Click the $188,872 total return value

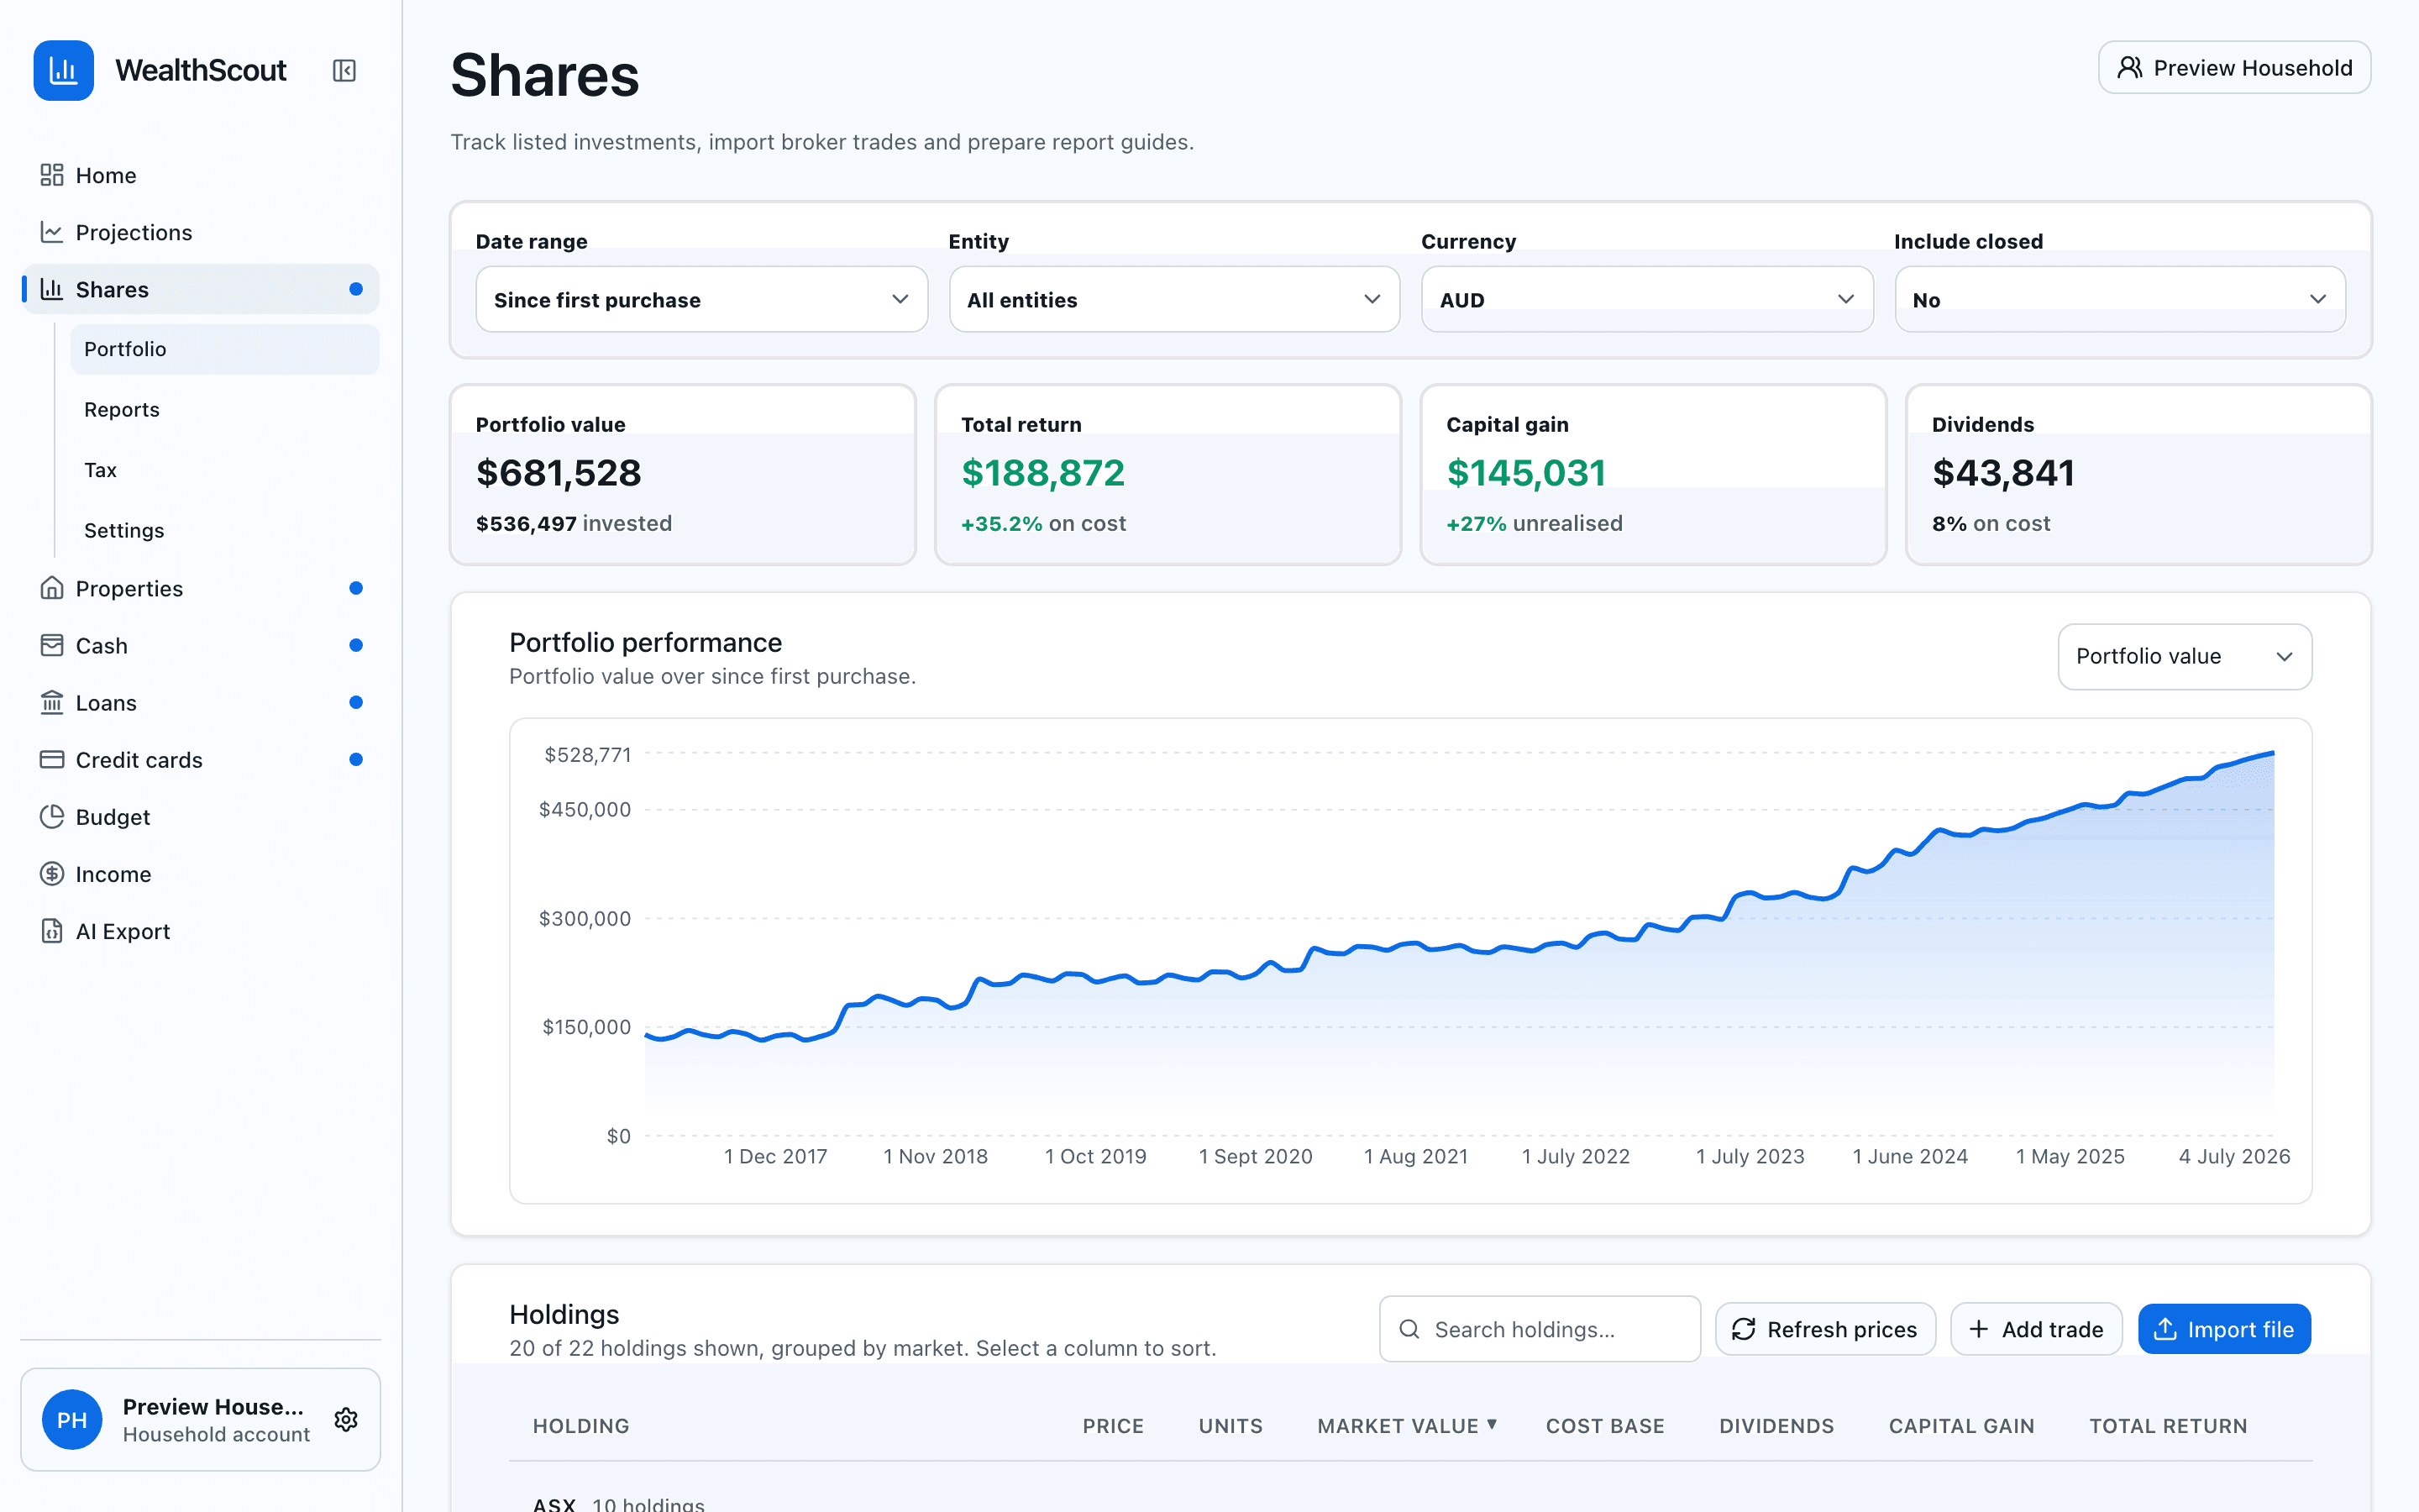click(1043, 473)
